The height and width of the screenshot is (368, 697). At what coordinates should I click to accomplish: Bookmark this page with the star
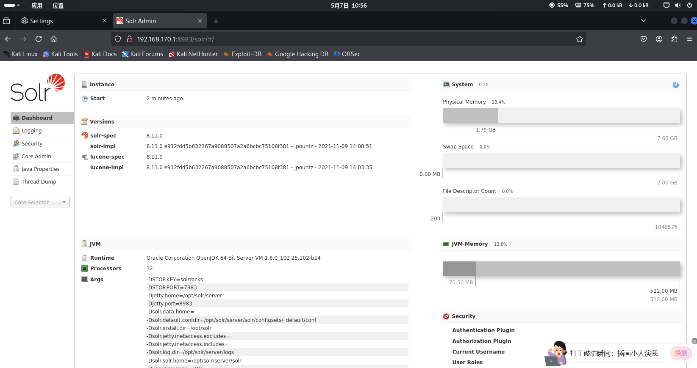click(x=580, y=39)
